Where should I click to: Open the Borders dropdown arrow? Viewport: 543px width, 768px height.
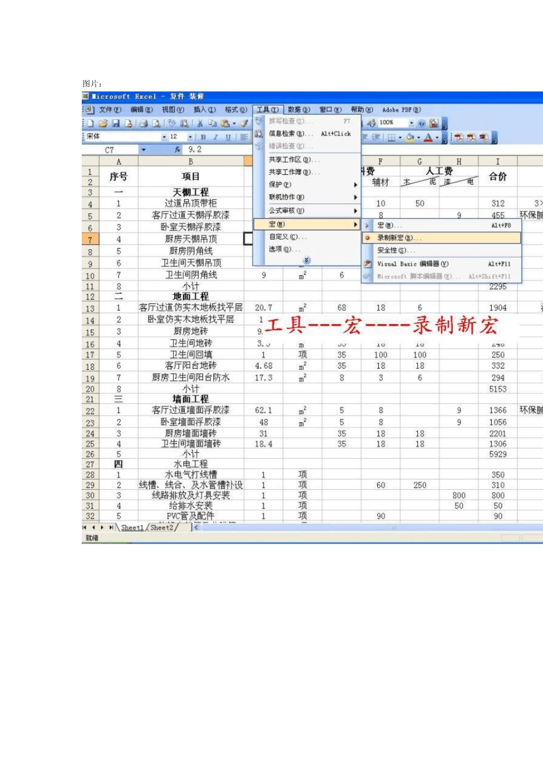coord(400,138)
